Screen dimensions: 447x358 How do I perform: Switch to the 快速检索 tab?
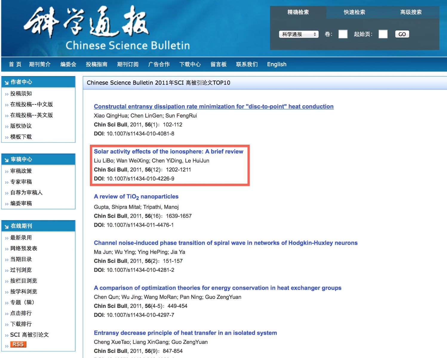pos(354,12)
